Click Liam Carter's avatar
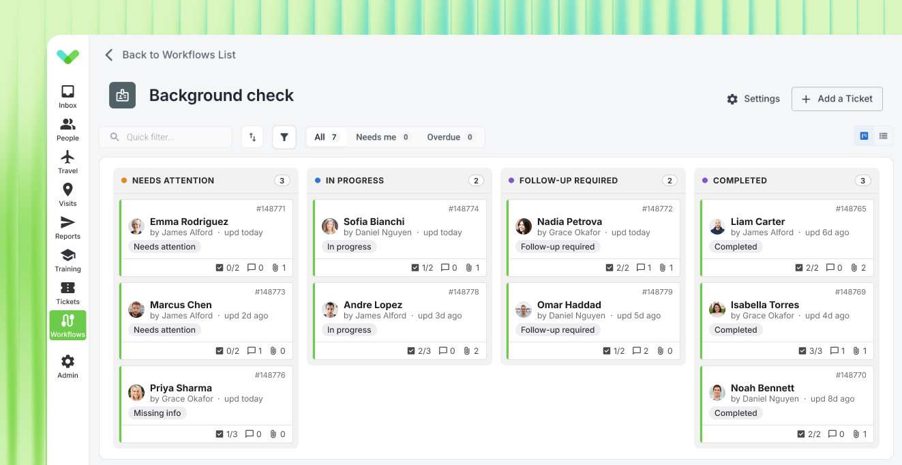 point(717,226)
